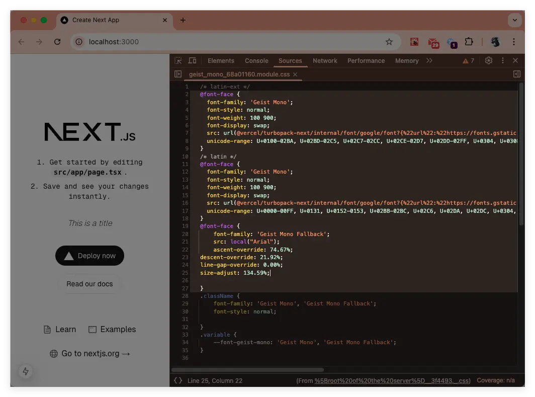This screenshot has height=397, width=535.
Task: Show more DevTools tabs
Action: [x=429, y=60]
